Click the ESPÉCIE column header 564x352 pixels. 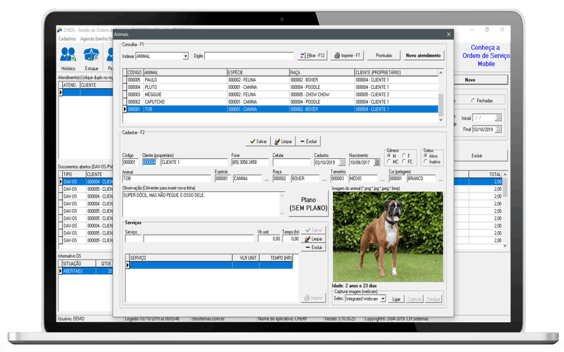(258, 72)
